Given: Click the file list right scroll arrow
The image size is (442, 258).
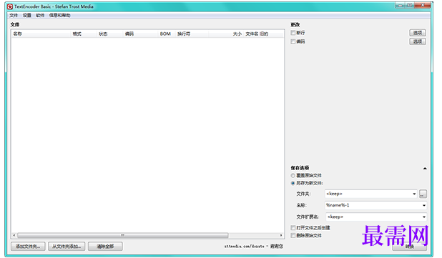Looking at the screenshot, I should pos(281,235).
